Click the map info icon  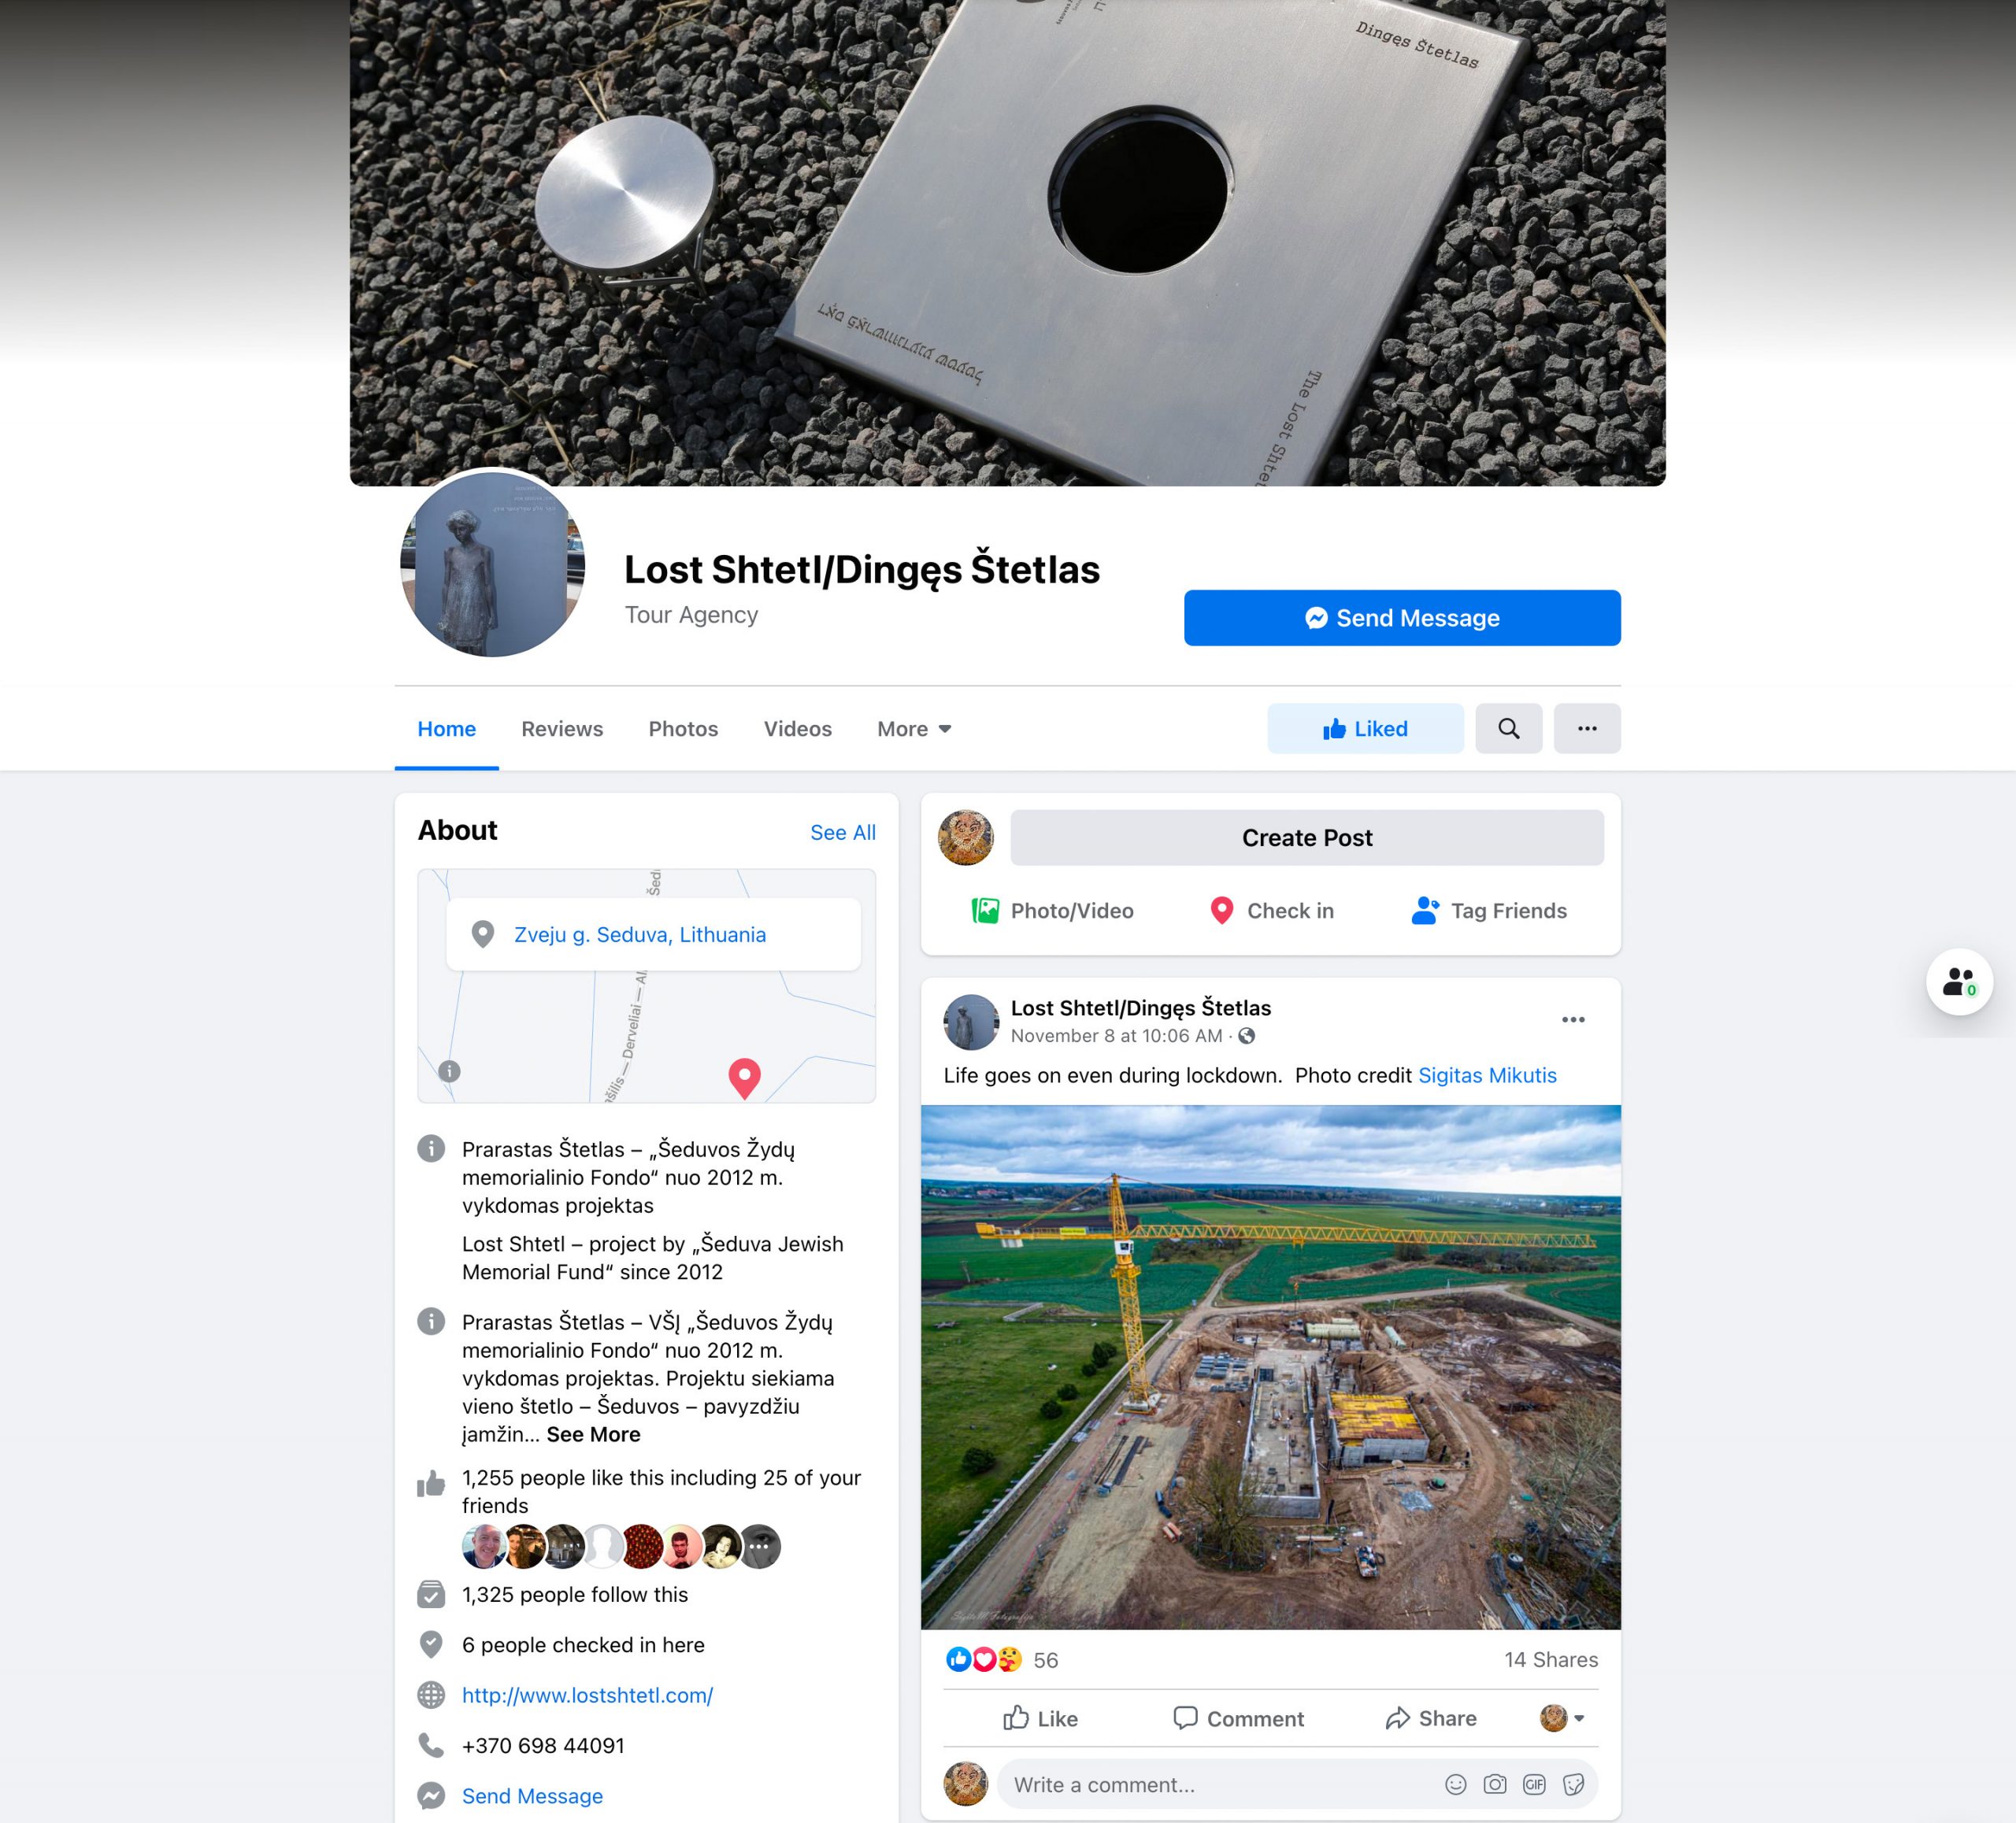(450, 1071)
